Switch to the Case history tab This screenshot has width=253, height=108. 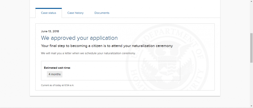click(x=75, y=13)
